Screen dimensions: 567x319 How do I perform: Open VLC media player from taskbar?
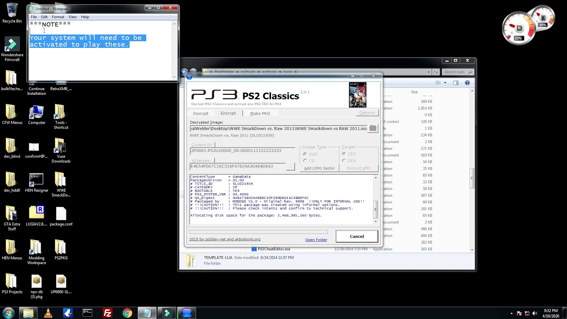point(48,313)
